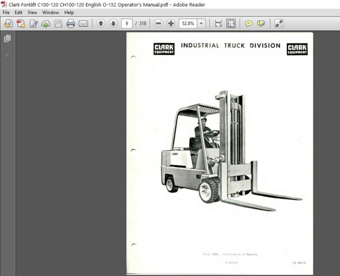Open the Page Thumbnails panel

tap(8, 39)
